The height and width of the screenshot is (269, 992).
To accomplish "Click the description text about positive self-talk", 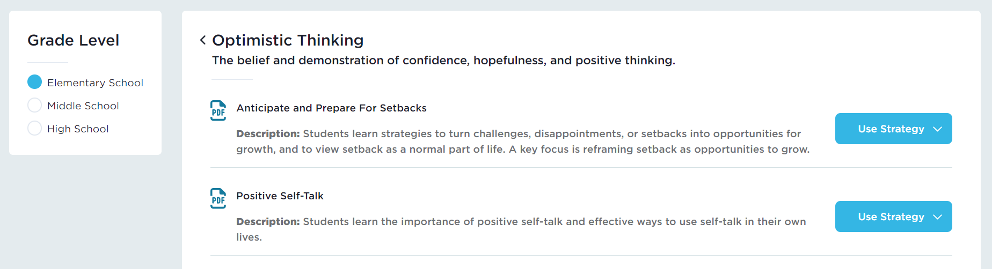I will pos(521,229).
